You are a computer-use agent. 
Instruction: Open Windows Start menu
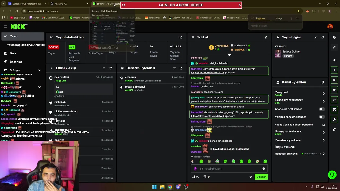pyautogui.click(x=154, y=187)
